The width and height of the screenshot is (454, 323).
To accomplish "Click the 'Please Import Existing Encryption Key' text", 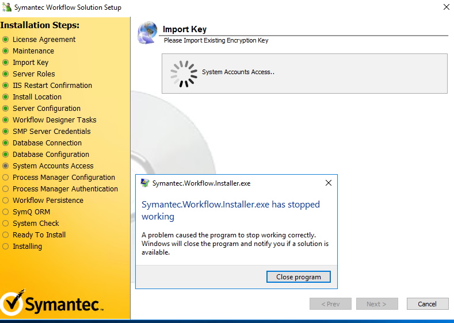I will coord(216,40).
